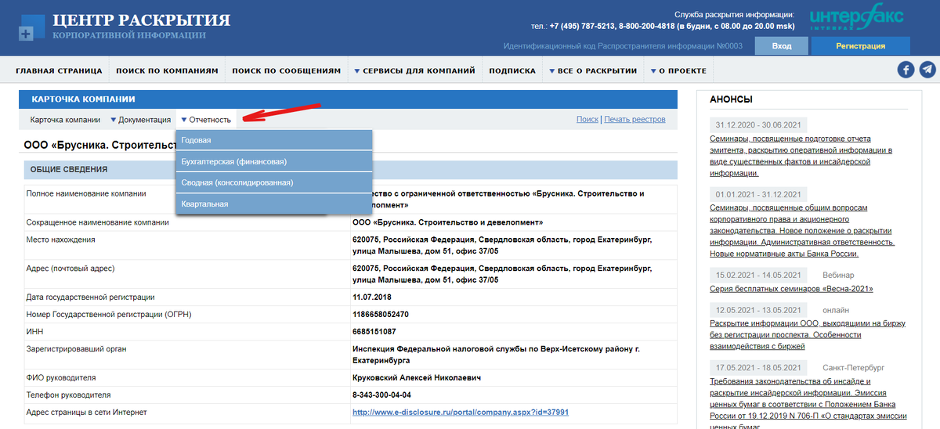Click date label 15.02.2021 - 14.05.2021
The height and width of the screenshot is (429, 940).
point(758,275)
